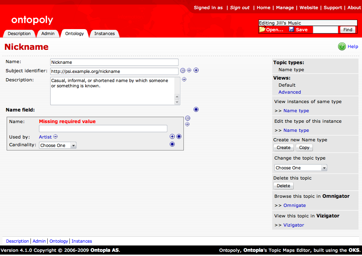Click the plus icon in the Used by row

(172, 136)
